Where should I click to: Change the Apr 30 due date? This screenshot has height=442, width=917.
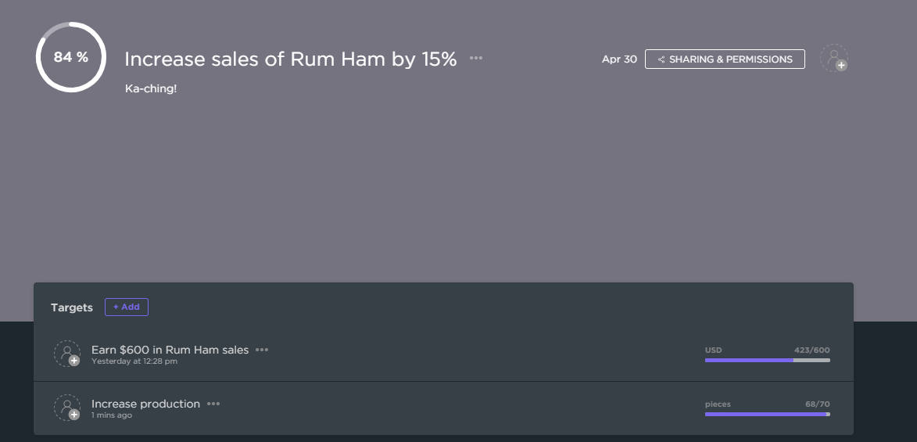click(x=619, y=59)
